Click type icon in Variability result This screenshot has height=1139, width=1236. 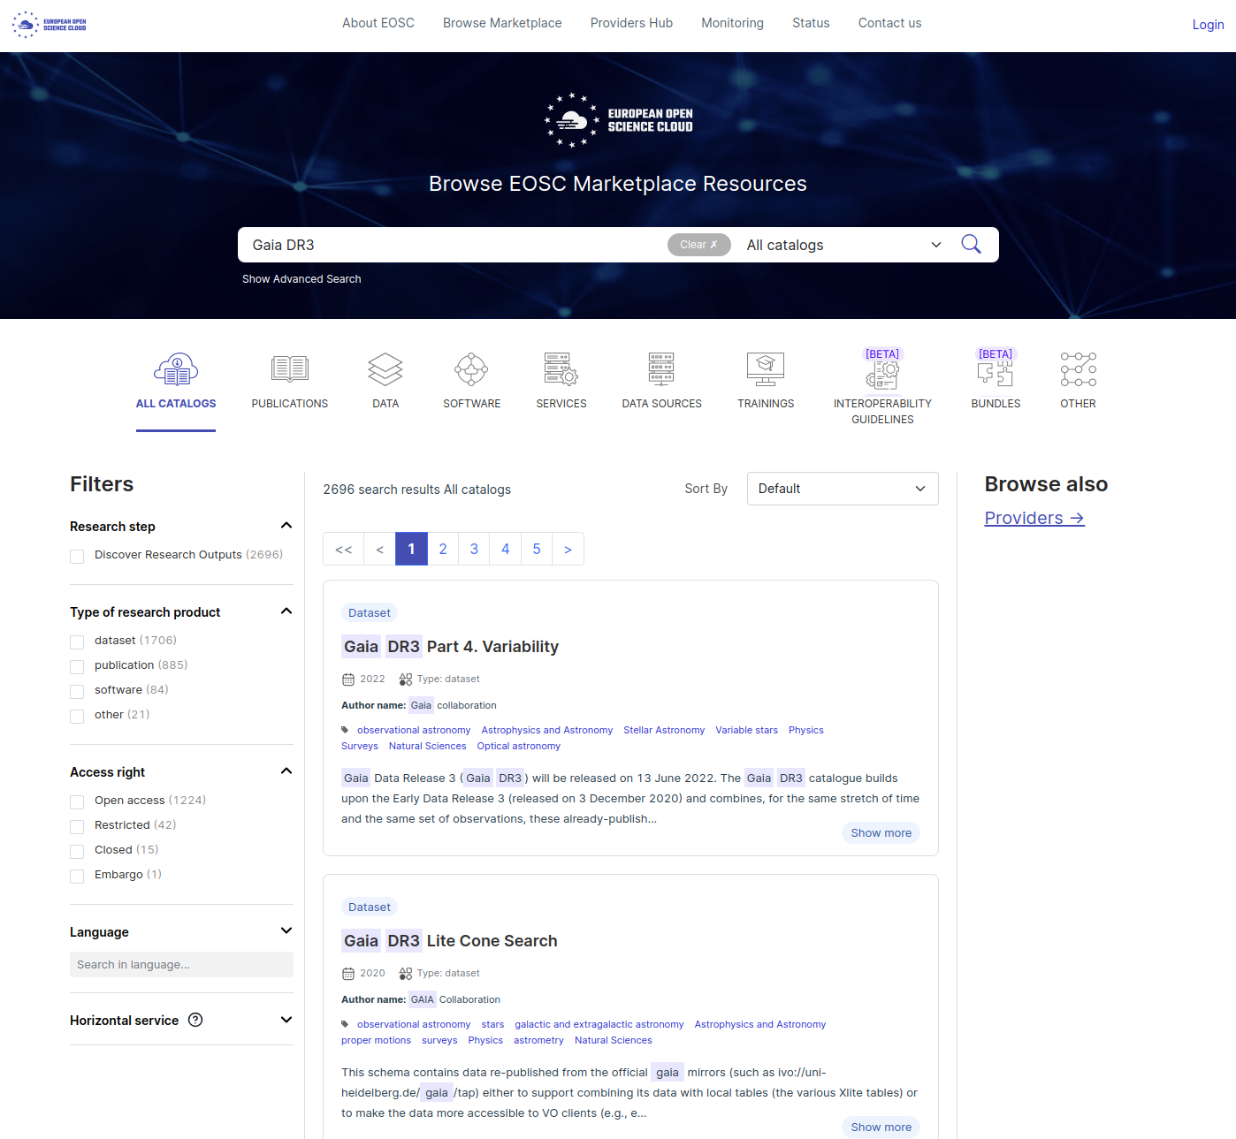(x=406, y=680)
